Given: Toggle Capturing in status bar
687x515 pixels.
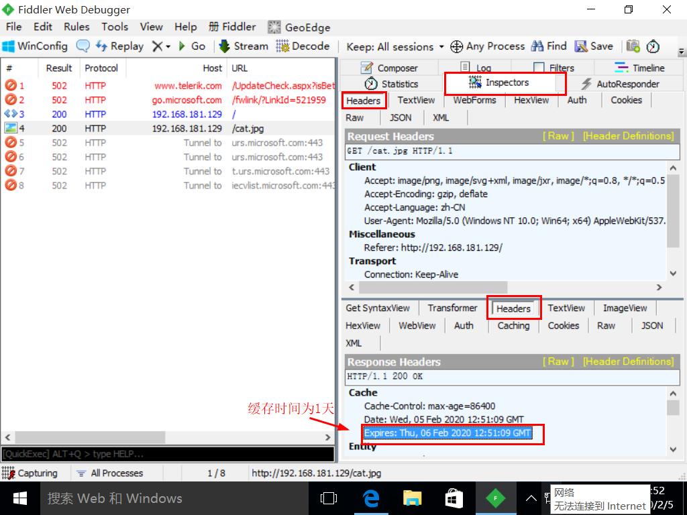Looking at the screenshot, I should 30,473.
